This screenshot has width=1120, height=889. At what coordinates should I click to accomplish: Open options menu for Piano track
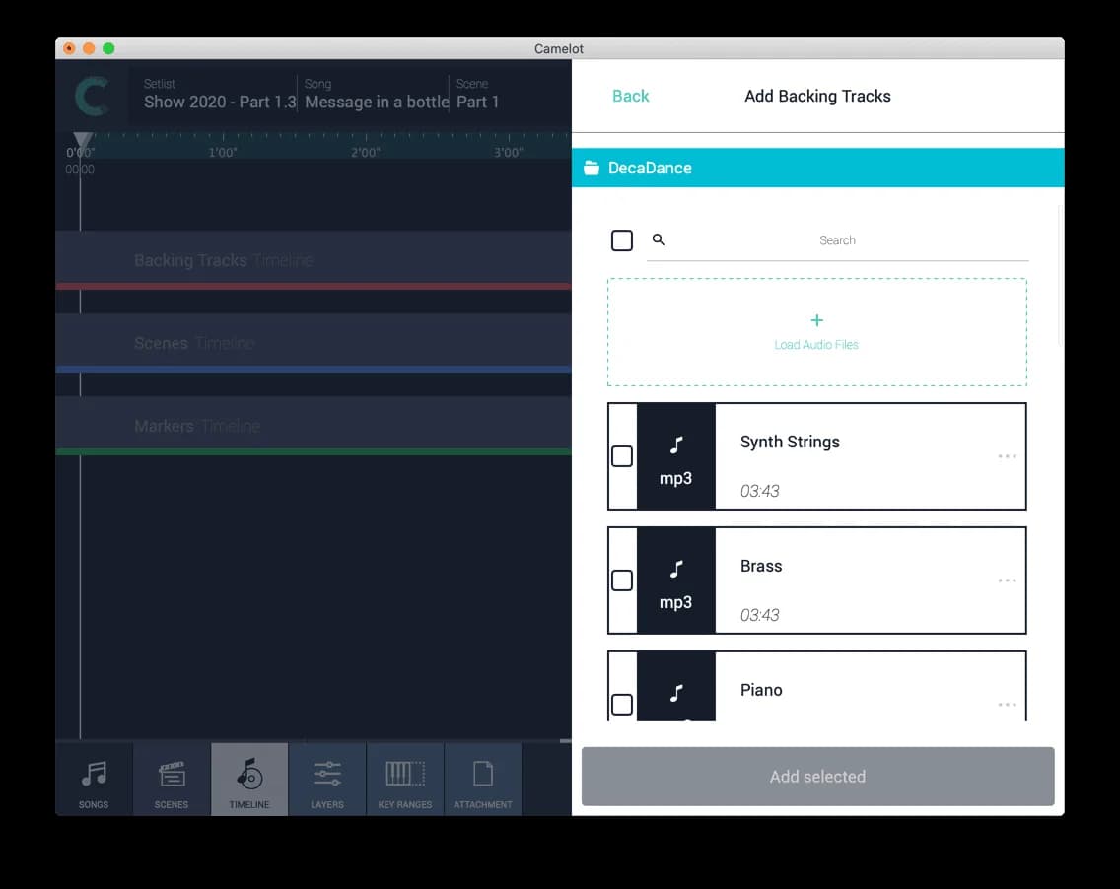coord(1008,705)
